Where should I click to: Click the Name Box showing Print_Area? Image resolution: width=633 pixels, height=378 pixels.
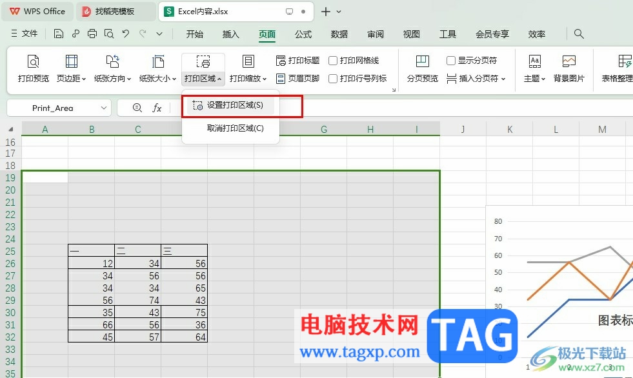(x=52, y=108)
